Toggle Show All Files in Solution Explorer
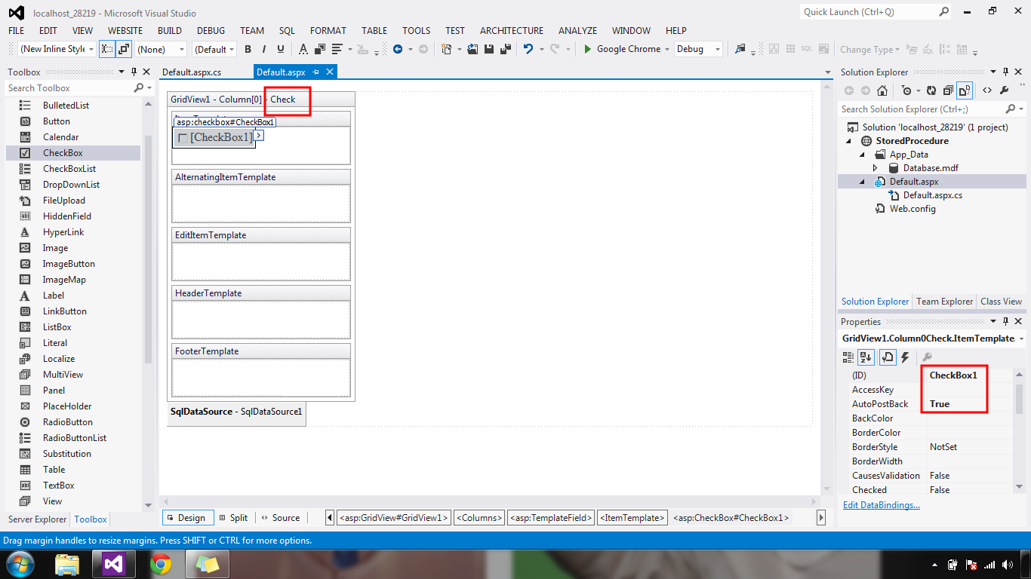This screenshot has width=1031, height=579. pyautogui.click(x=965, y=90)
